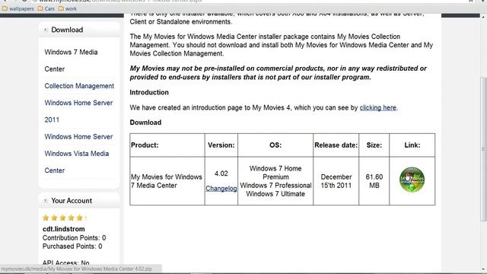
Task: Click the 'Introduction' heading
Action: (149, 93)
